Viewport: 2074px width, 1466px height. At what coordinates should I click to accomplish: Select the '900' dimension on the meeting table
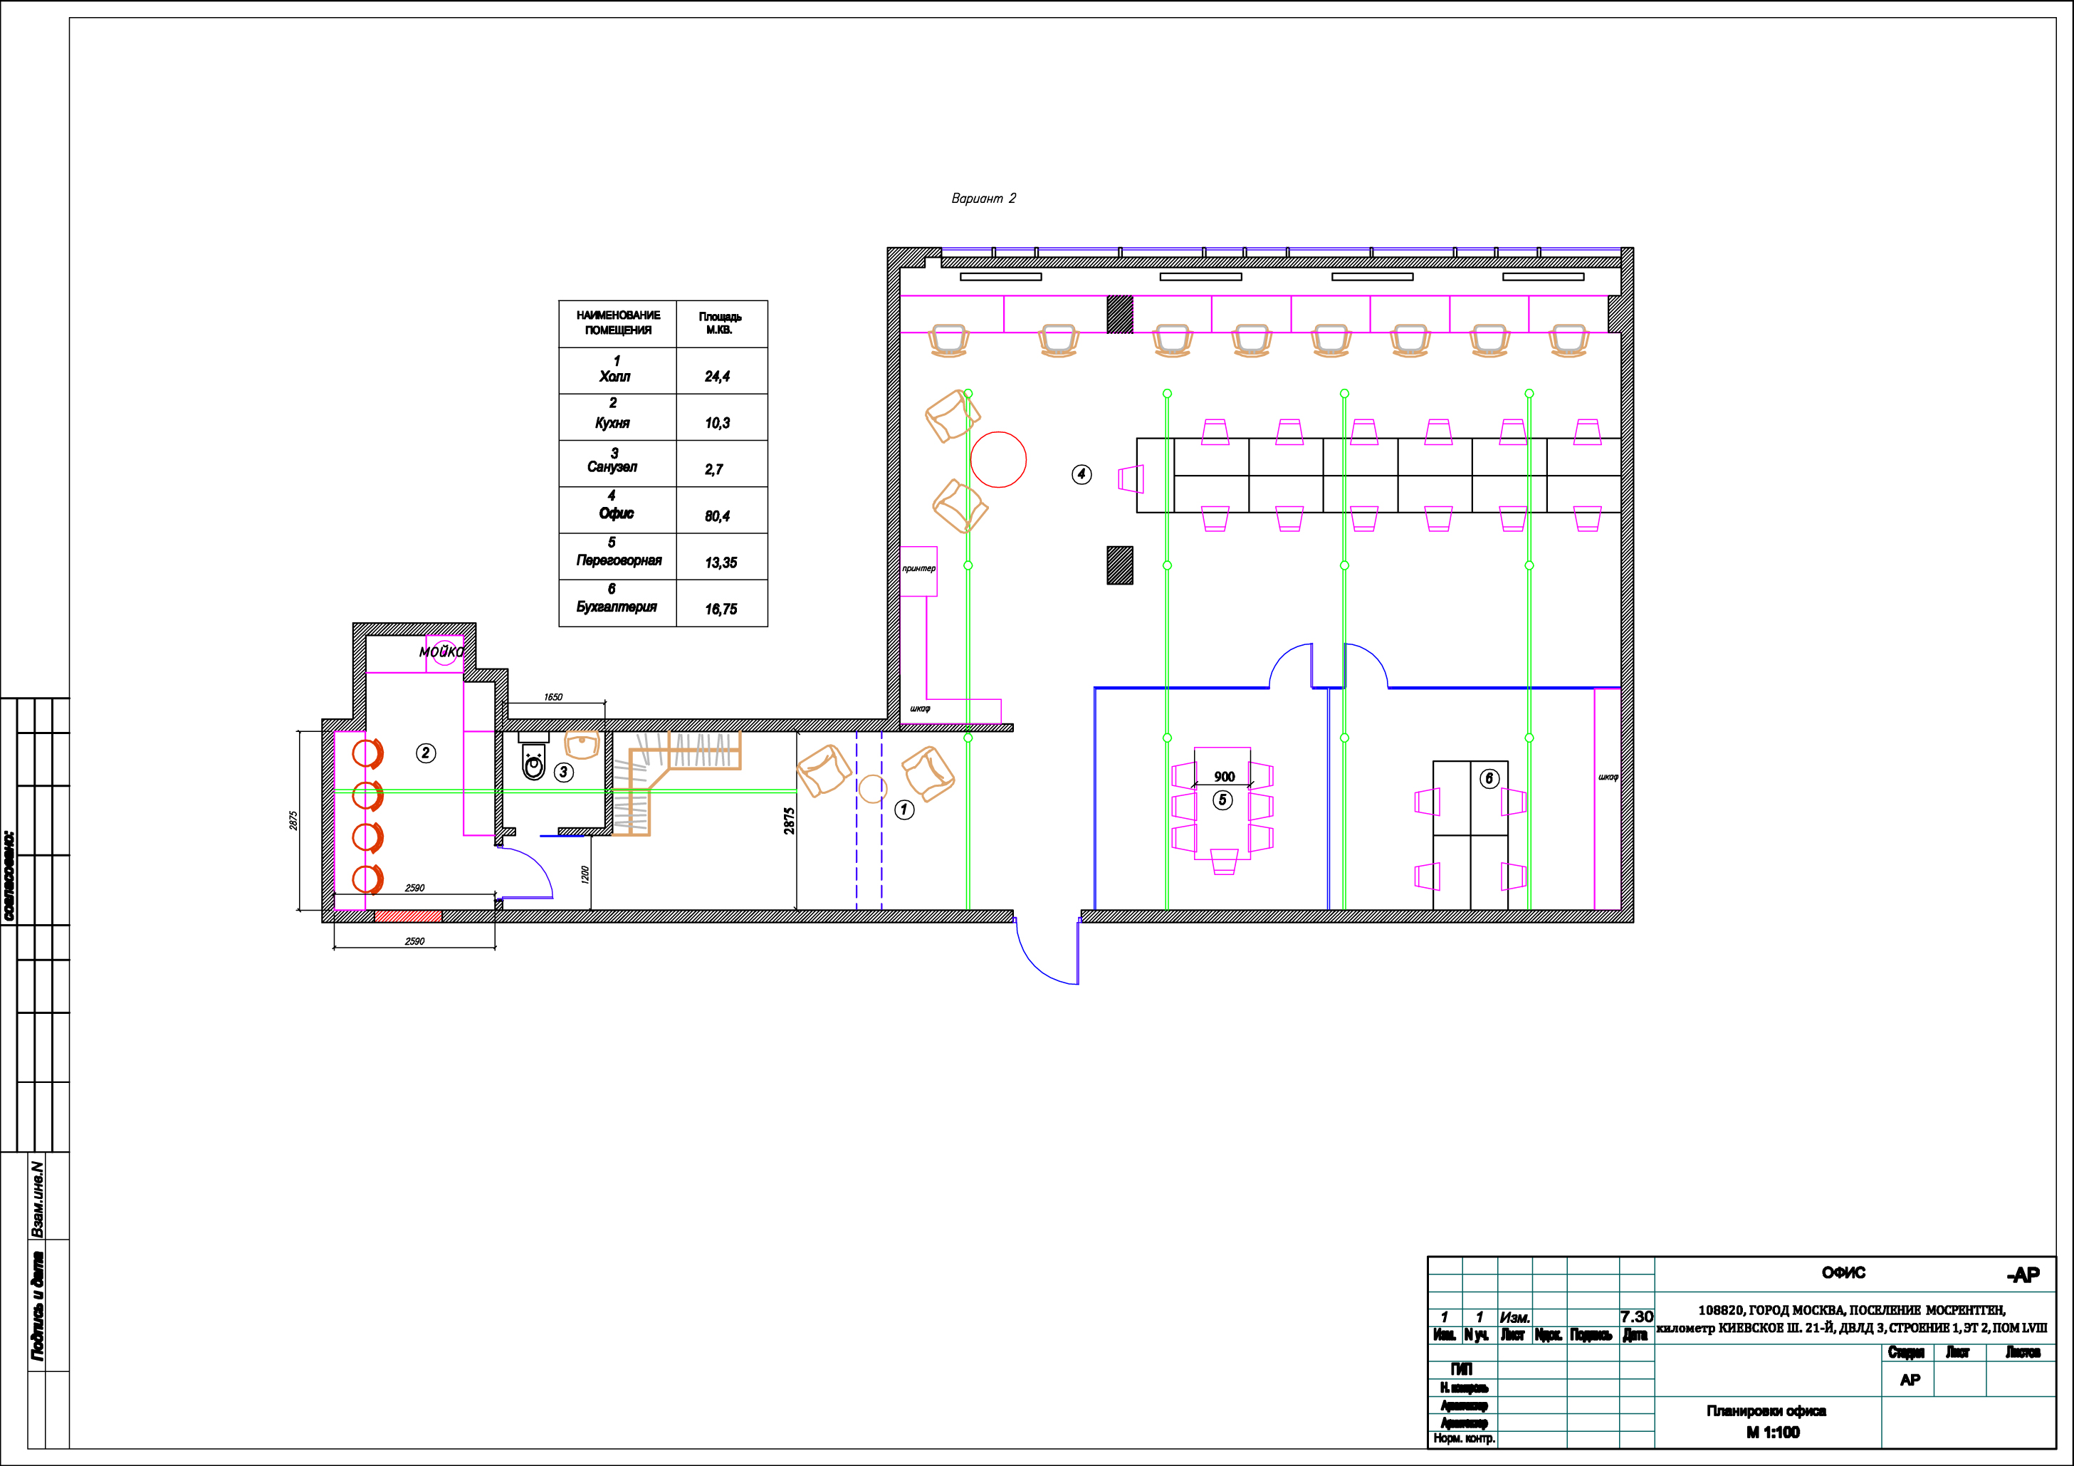pyautogui.click(x=1224, y=777)
